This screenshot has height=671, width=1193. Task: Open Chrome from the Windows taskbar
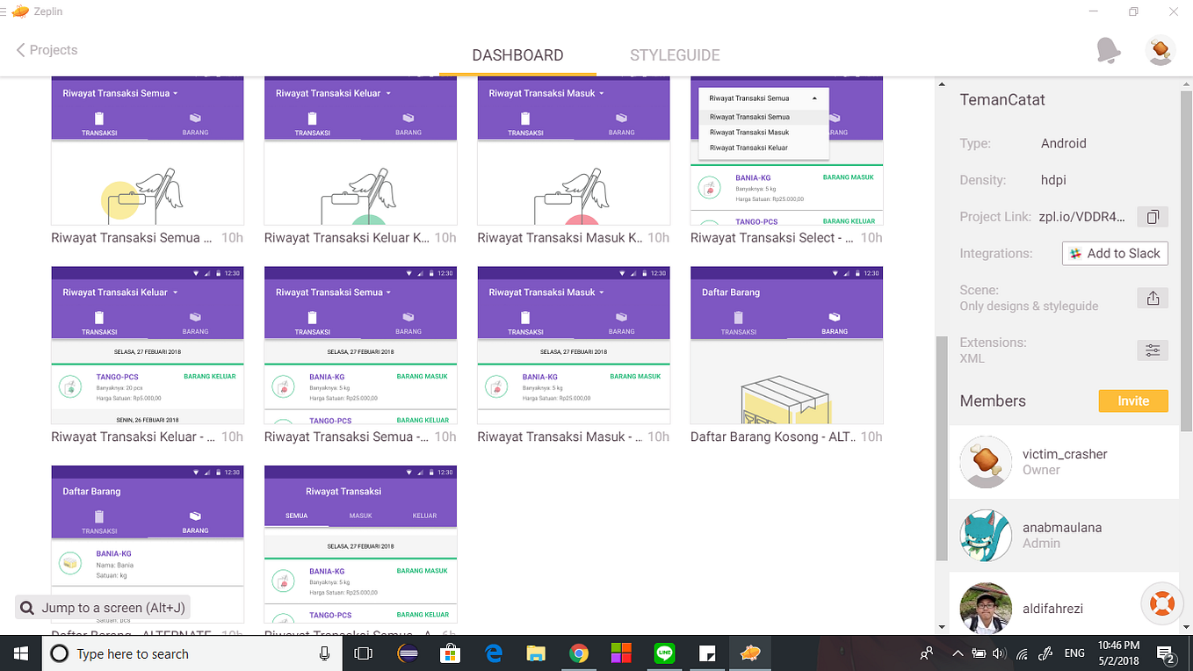click(579, 653)
